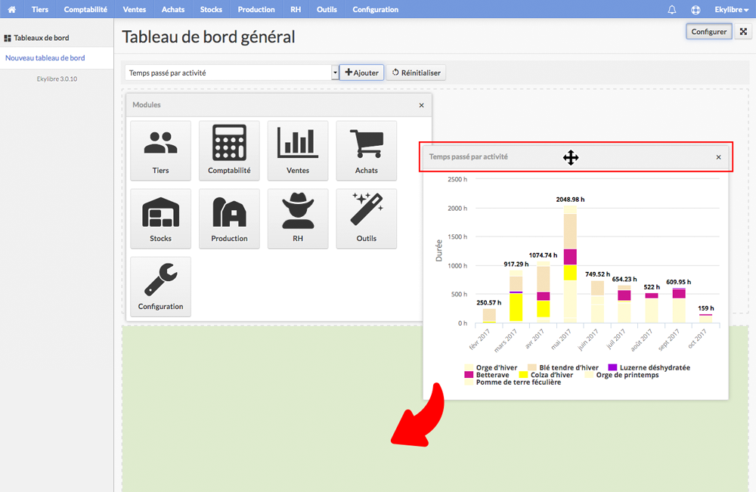This screenshot has width=756, height=492.
Task: Open the Tiers menu in the navbar
Action: click(40, 9)
